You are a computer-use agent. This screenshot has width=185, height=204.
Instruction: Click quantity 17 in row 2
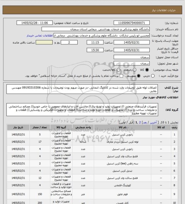point(40,142)
